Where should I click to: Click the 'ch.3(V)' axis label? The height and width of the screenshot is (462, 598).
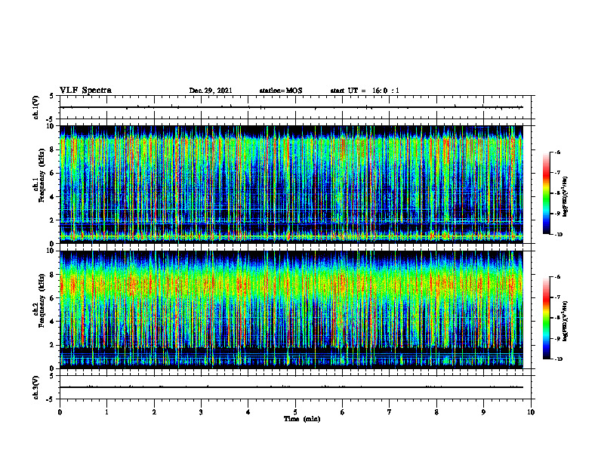pyautogui.click(x=35, y=387)
